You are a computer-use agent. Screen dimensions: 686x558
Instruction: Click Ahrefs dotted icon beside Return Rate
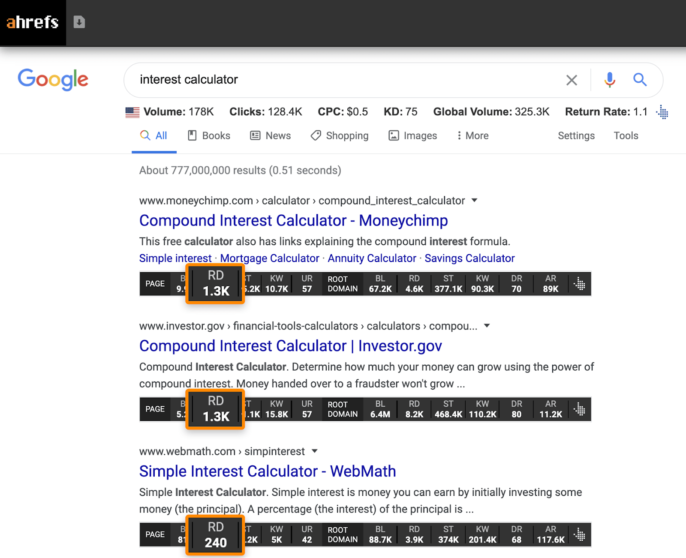pos(663,112)
